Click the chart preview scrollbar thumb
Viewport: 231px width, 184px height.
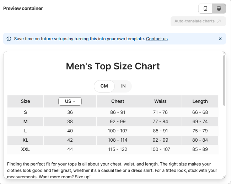click(x=224, y=80)
